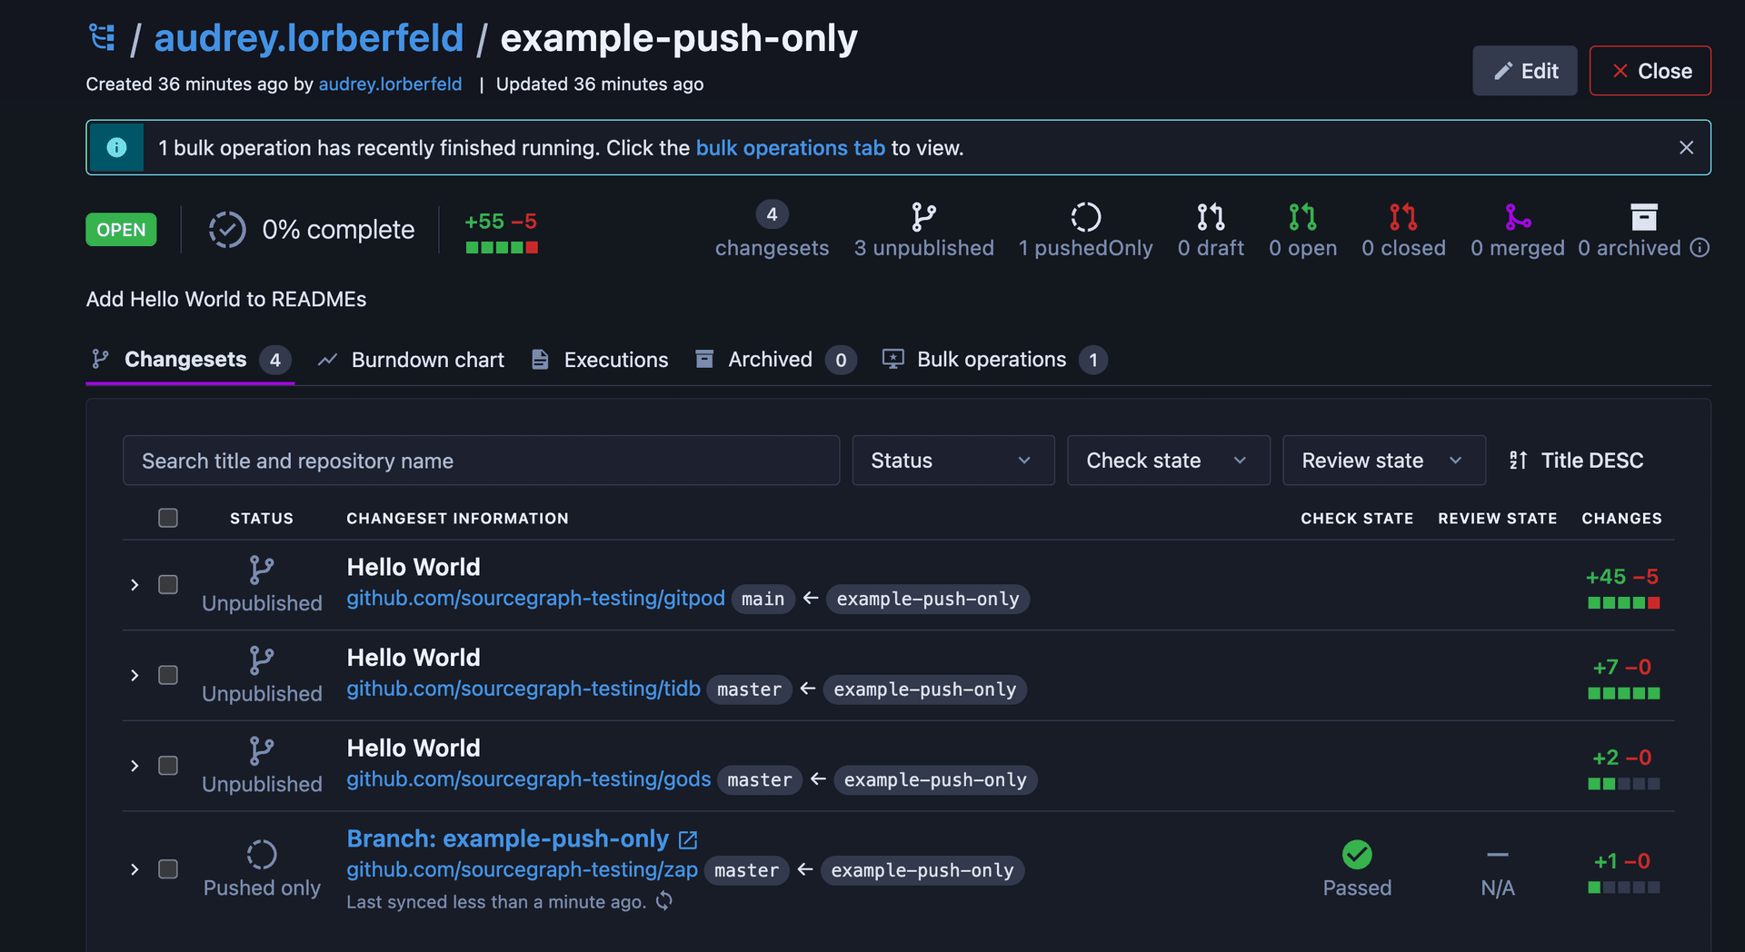Click the Pushed only icon for zap
This screenshot has width=1745, height=952.
pyautogui.click(x=262, y=854)
